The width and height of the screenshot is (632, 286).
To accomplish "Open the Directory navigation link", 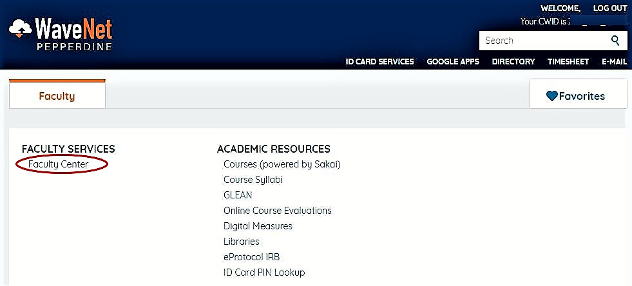I will click(x=513, y=62).
